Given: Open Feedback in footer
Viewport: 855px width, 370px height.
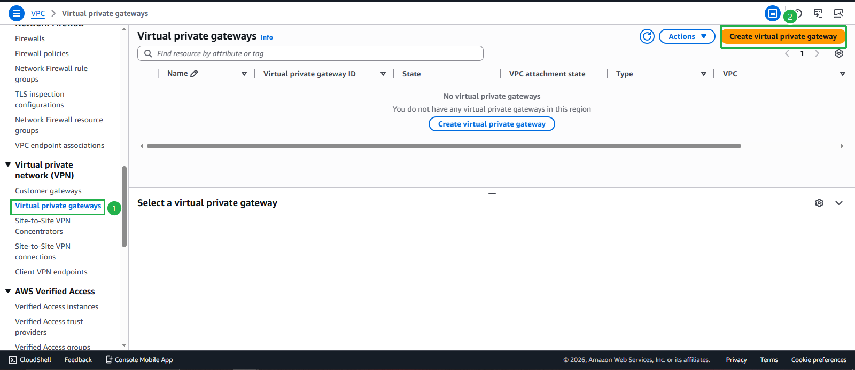Looking at the screenshot, I should pyautogui.click(x=78, y=360).
